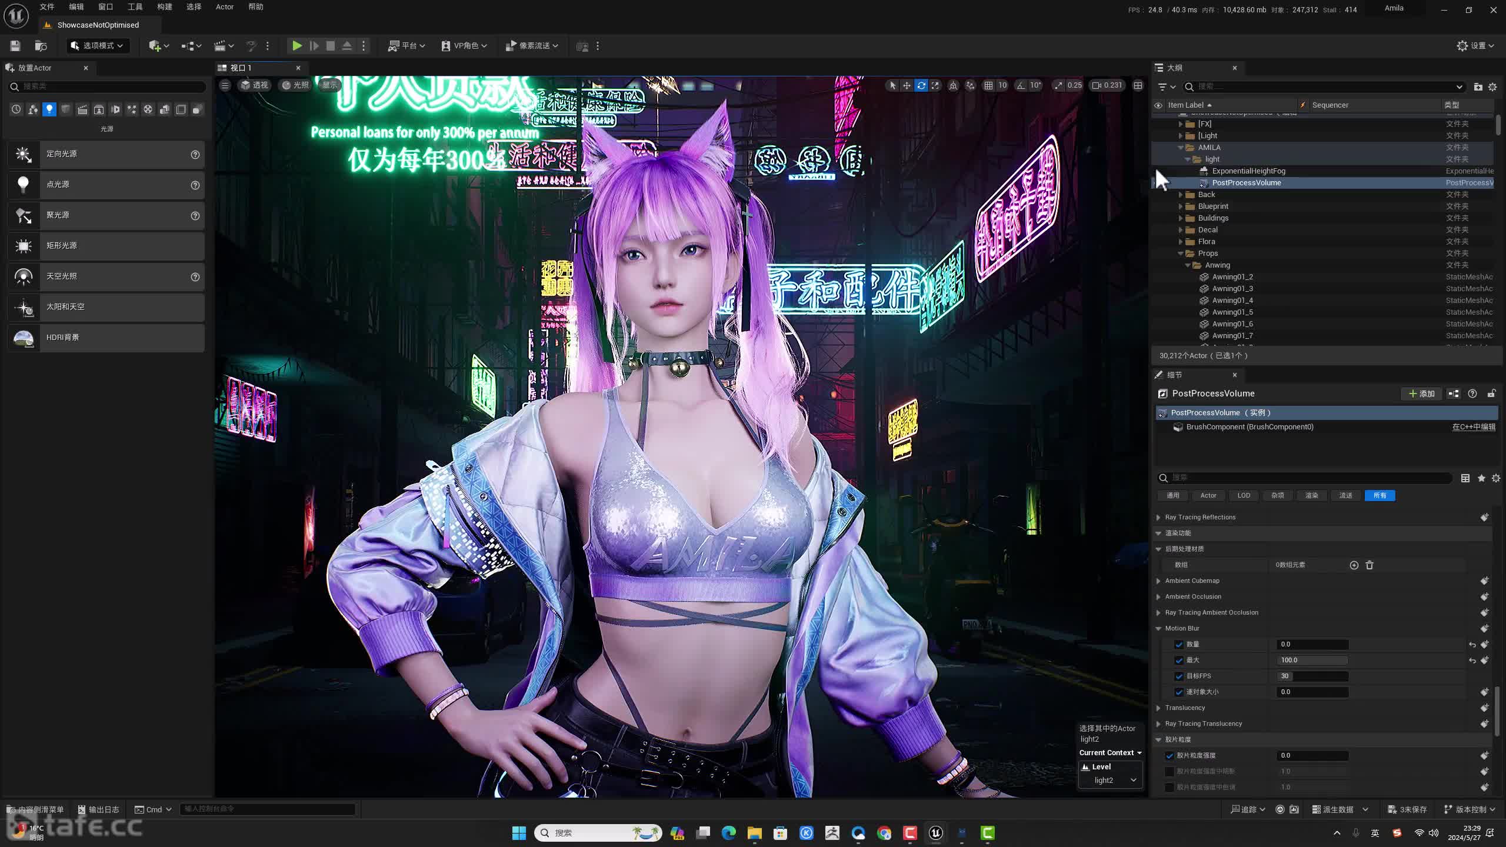Enable film grain intensity shadows checkbox
The height and width of the screenshot is (847, 1506).
tap(1170, 772)
